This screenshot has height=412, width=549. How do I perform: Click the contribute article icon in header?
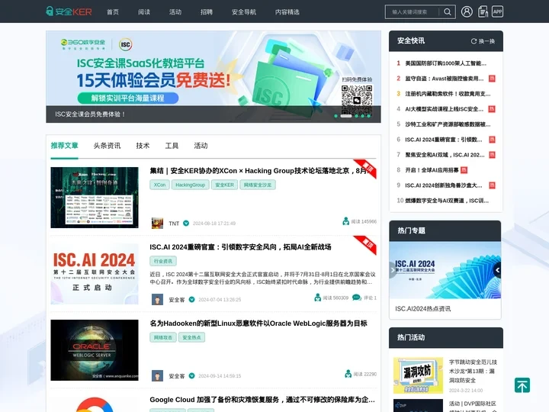(x=483, y=11)
